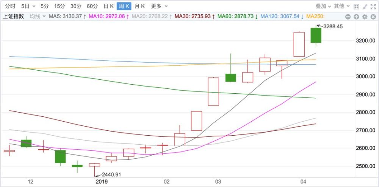Open the 其他 other options dropdown
The image size is (379, 187).
[342, 6]
